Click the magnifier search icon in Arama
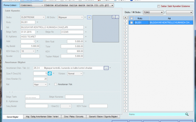Screen dimensions: 196x122 point(187,114)
